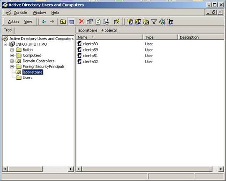Open Properties via toolbar icon

tap(89, 22)
